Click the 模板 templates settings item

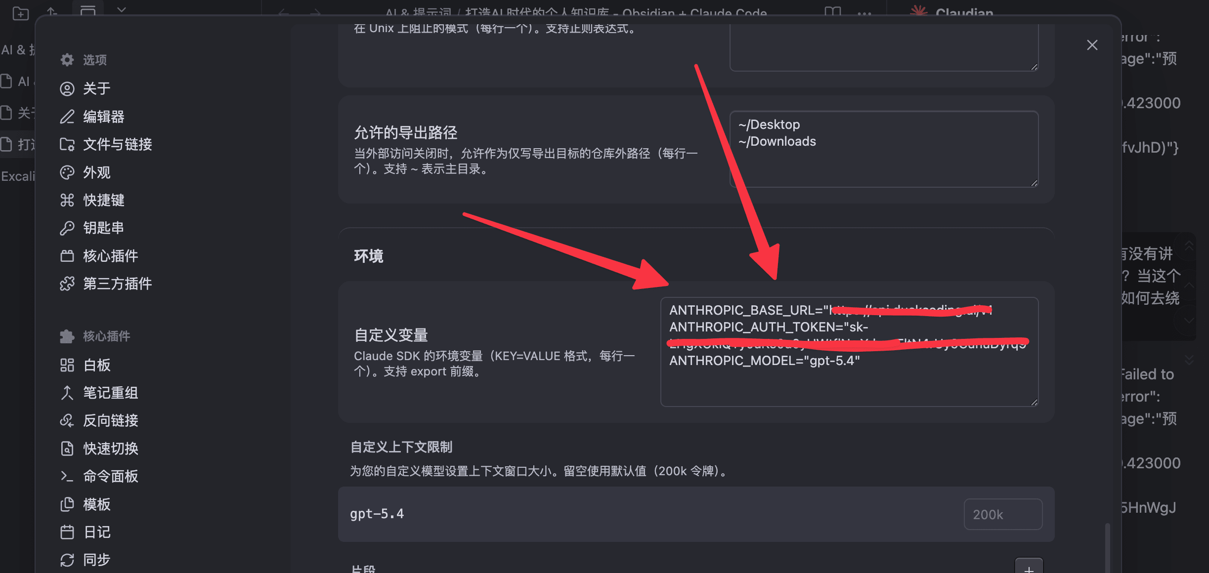96,504
